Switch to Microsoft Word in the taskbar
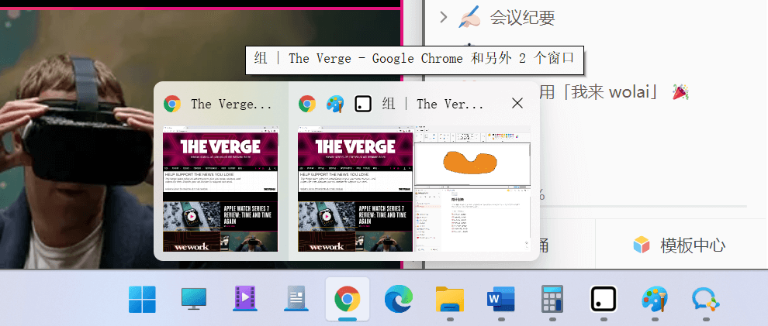 [500, 299]
